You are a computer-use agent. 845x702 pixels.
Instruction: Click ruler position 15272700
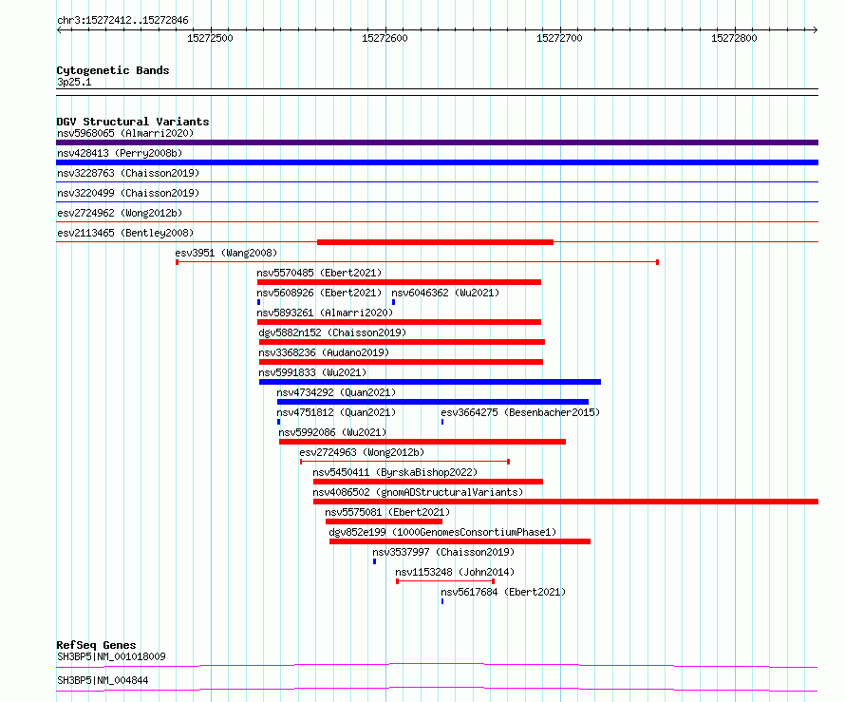coord(559,38)
